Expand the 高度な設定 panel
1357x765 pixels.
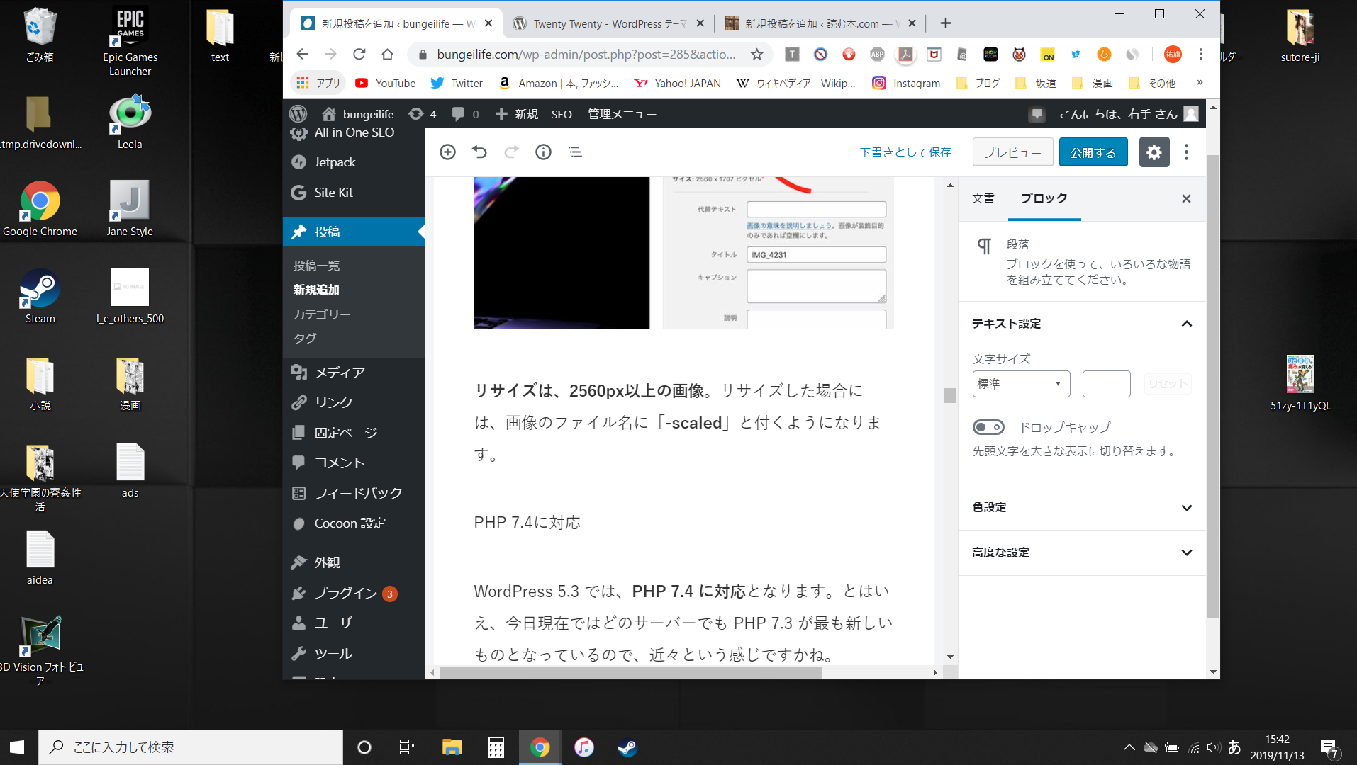tap(1082, 552)
